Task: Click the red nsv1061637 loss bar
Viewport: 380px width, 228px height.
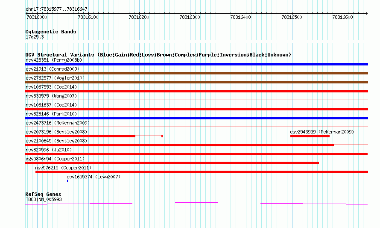Action: tap(196, 109)
